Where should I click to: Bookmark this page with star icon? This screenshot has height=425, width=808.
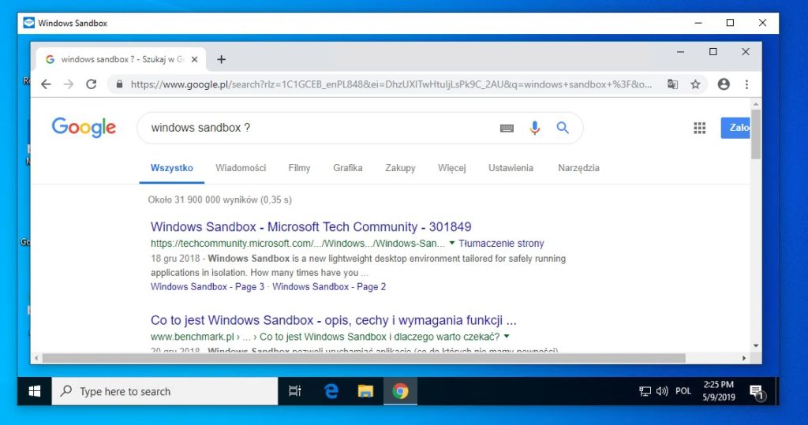[x=695, y=84]
